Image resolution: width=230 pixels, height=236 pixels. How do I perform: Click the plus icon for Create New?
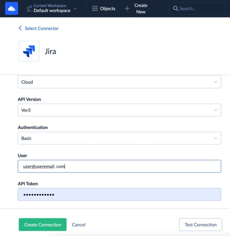tap(127, 9)
